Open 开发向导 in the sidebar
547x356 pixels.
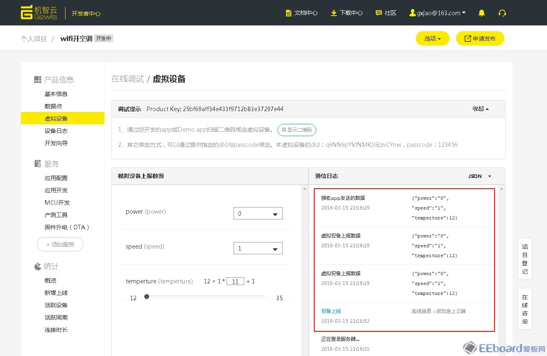(x=56, y=143)
